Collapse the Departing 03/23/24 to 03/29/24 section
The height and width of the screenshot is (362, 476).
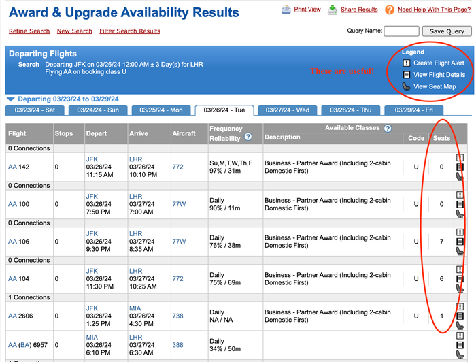pos(11,99)
